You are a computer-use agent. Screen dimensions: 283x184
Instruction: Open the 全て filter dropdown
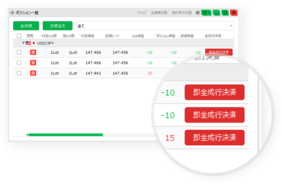coord(155,26)
